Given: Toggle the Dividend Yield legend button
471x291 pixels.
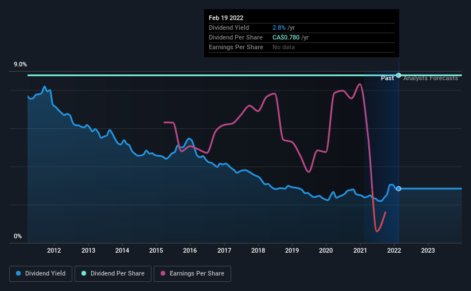Looking at the screenshot, I should tap(41, 274).
